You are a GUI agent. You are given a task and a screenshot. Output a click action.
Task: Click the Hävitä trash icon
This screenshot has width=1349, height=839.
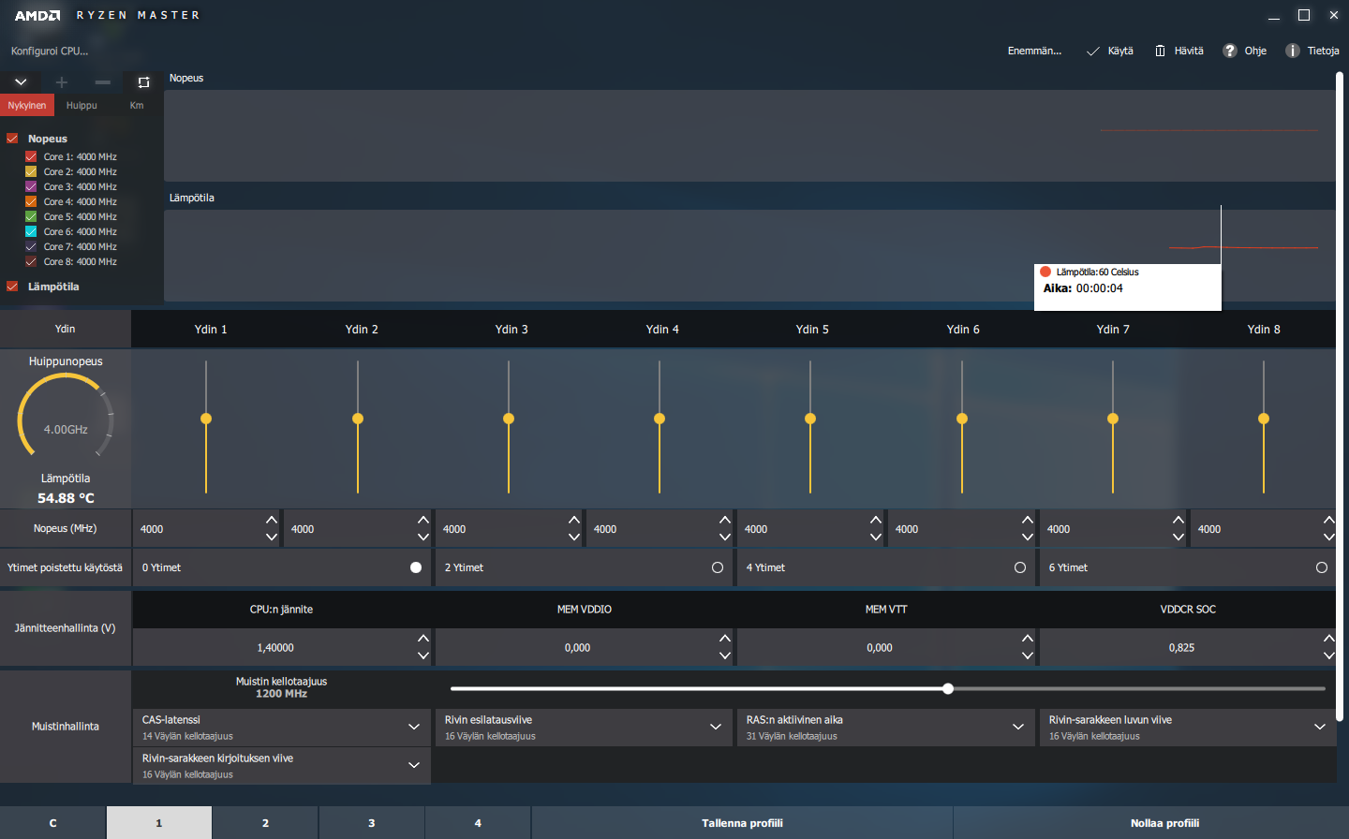(1160, 51)
